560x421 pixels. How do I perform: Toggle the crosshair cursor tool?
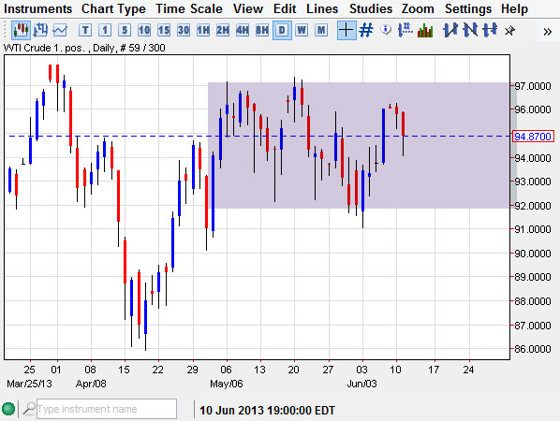[346, 30]
